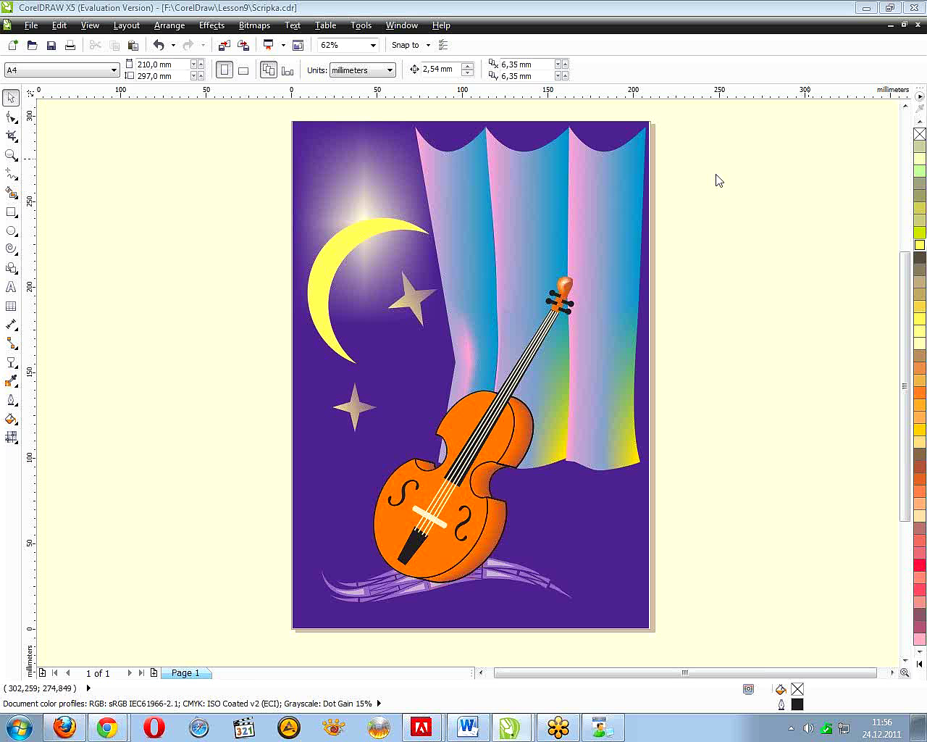Open the Options checklist icon
927x742 pixels.
pyautogui.click(x=444, y=45)
